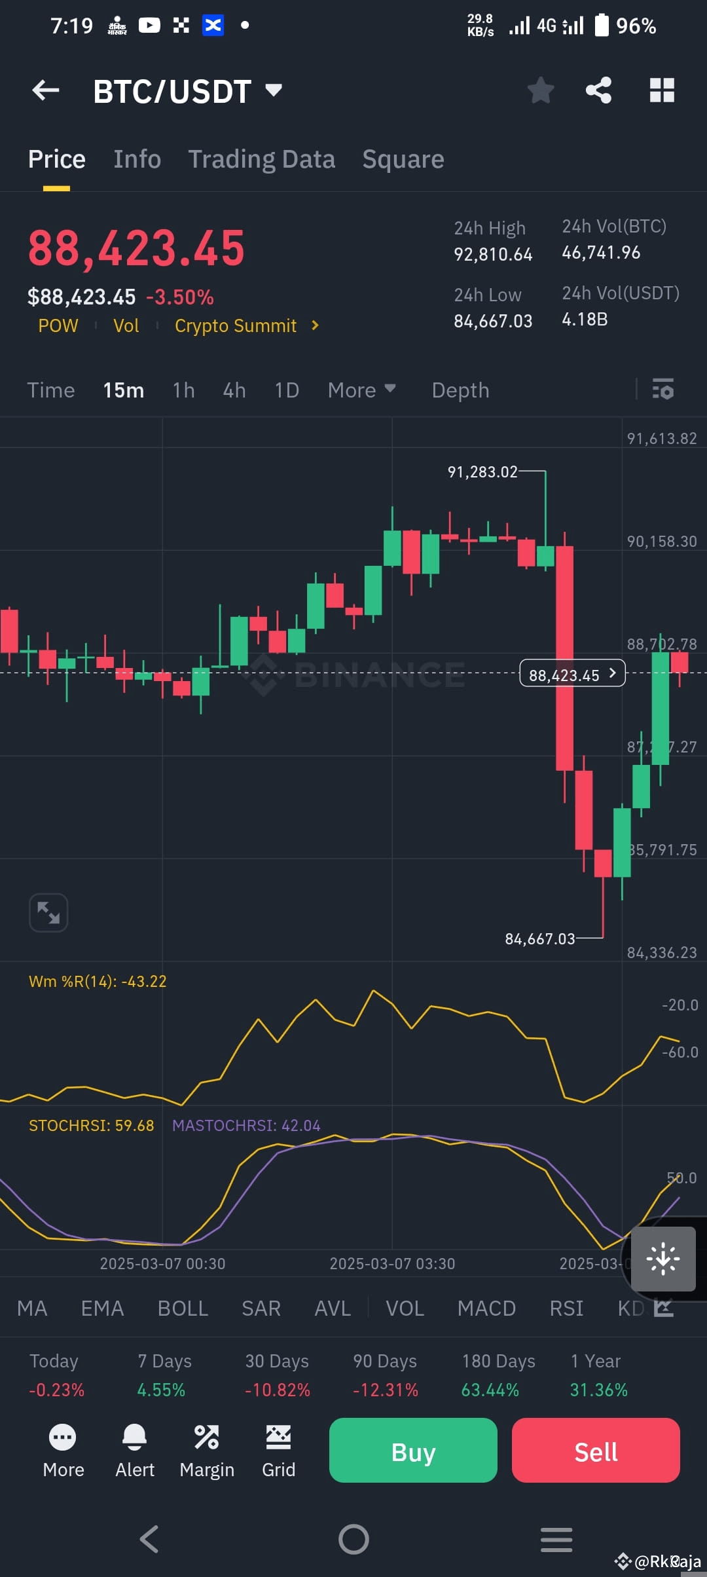Toggle the SAR indicator
Image resolution: width=707 pixels, height=1577 pixels.
261,1308
